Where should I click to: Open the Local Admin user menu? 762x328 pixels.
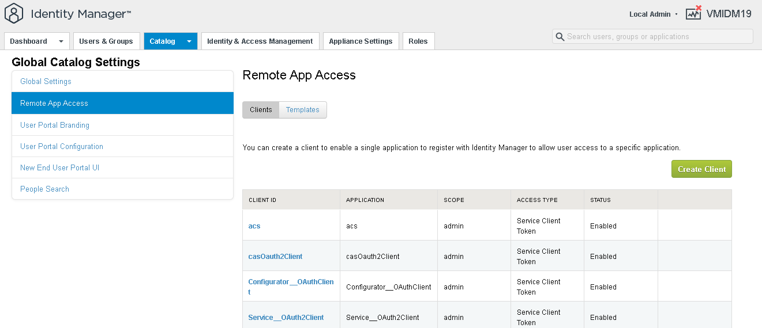click(x=653, y=14)
